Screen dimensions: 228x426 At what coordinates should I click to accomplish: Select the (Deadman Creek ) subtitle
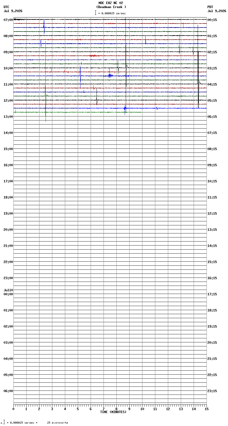(111, 7)
